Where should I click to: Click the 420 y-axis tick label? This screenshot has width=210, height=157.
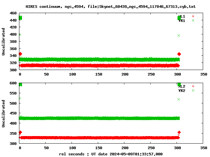(x=13, y=27)
